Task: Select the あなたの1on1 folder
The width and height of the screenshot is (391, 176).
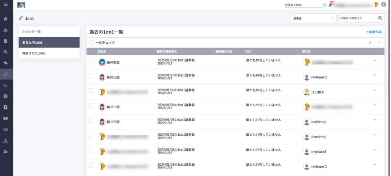Action: click(49, 43)
